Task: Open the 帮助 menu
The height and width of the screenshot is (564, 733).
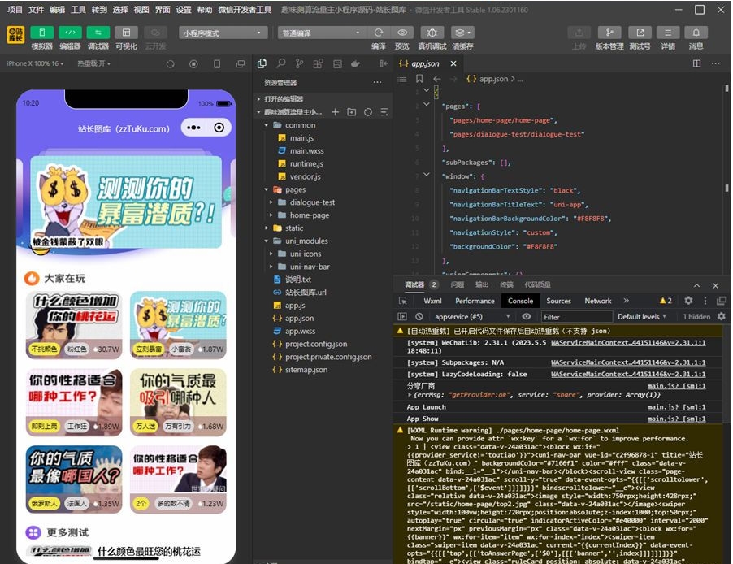Action: tap(204, 10)
